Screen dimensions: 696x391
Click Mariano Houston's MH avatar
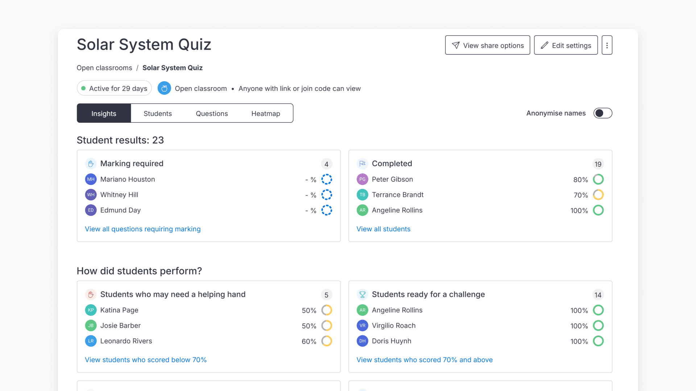(91, 179)
